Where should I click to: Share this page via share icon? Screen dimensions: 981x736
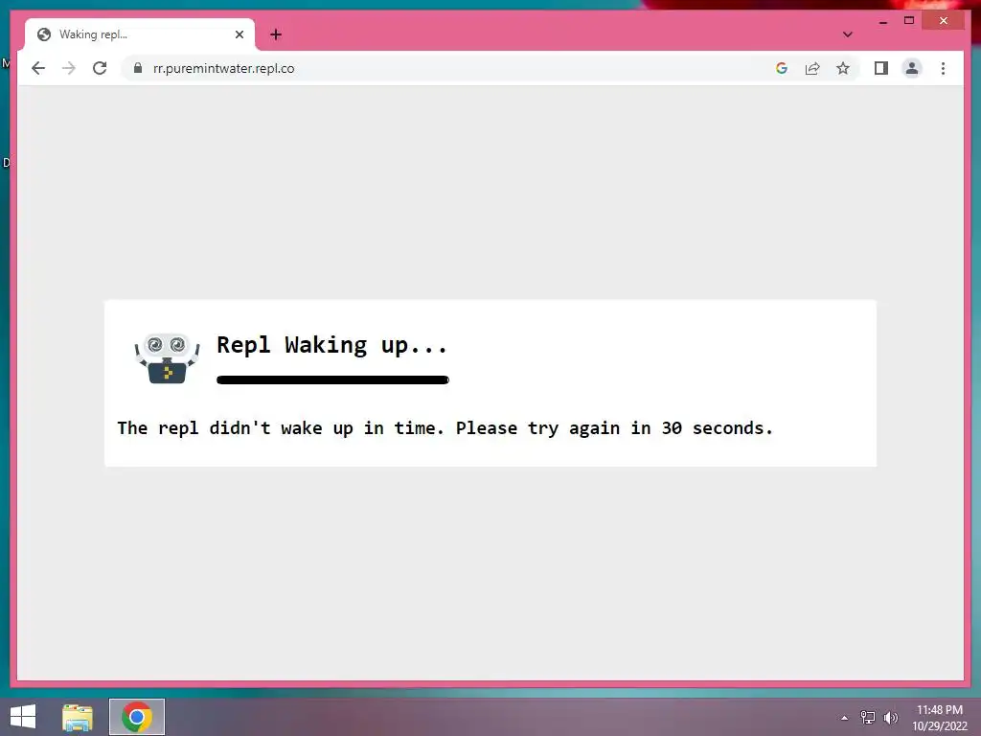tap(812, 68)
